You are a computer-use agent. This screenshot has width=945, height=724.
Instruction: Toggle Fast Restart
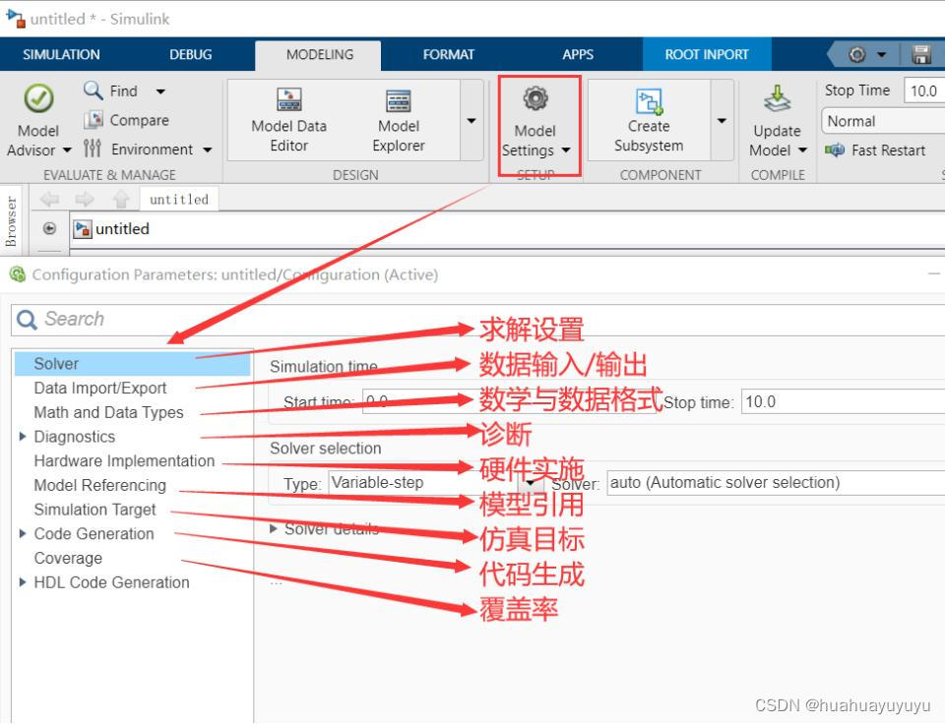[x=875, y=150]
